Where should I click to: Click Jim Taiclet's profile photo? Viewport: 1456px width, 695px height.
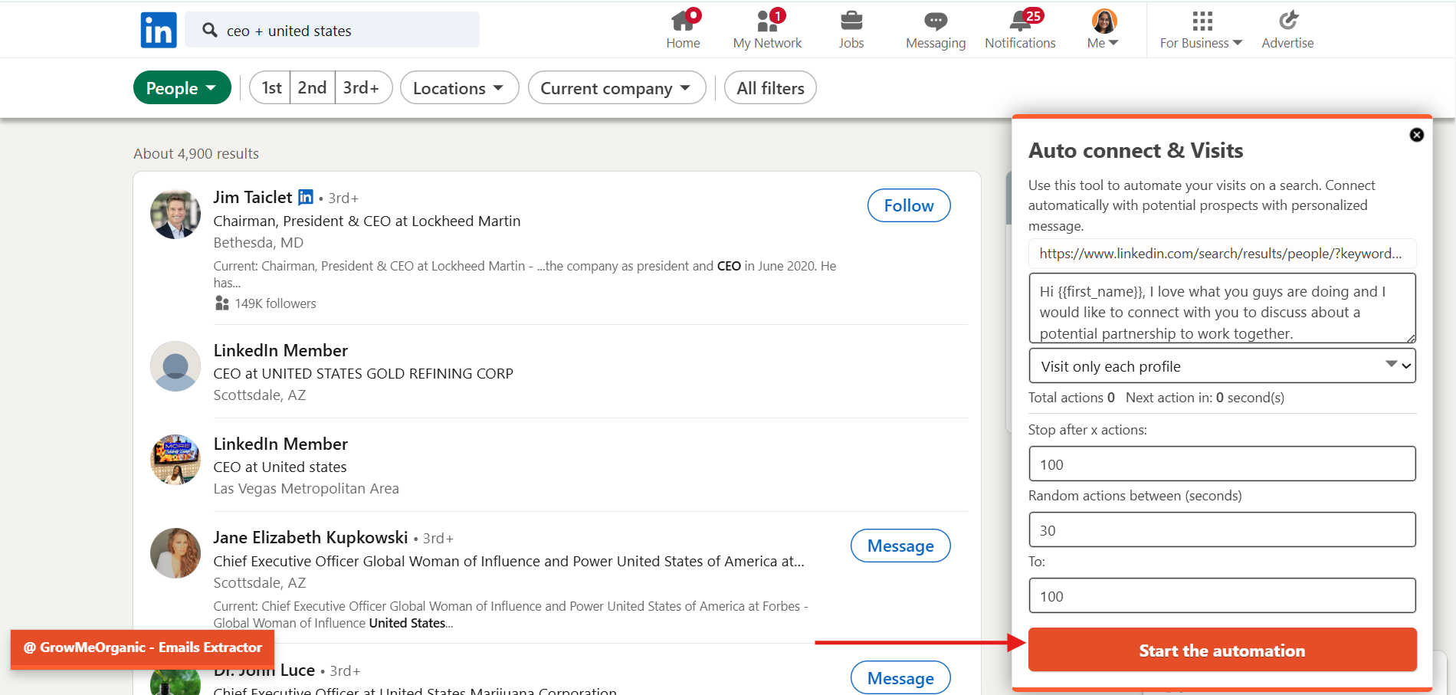tap(175, 214)
